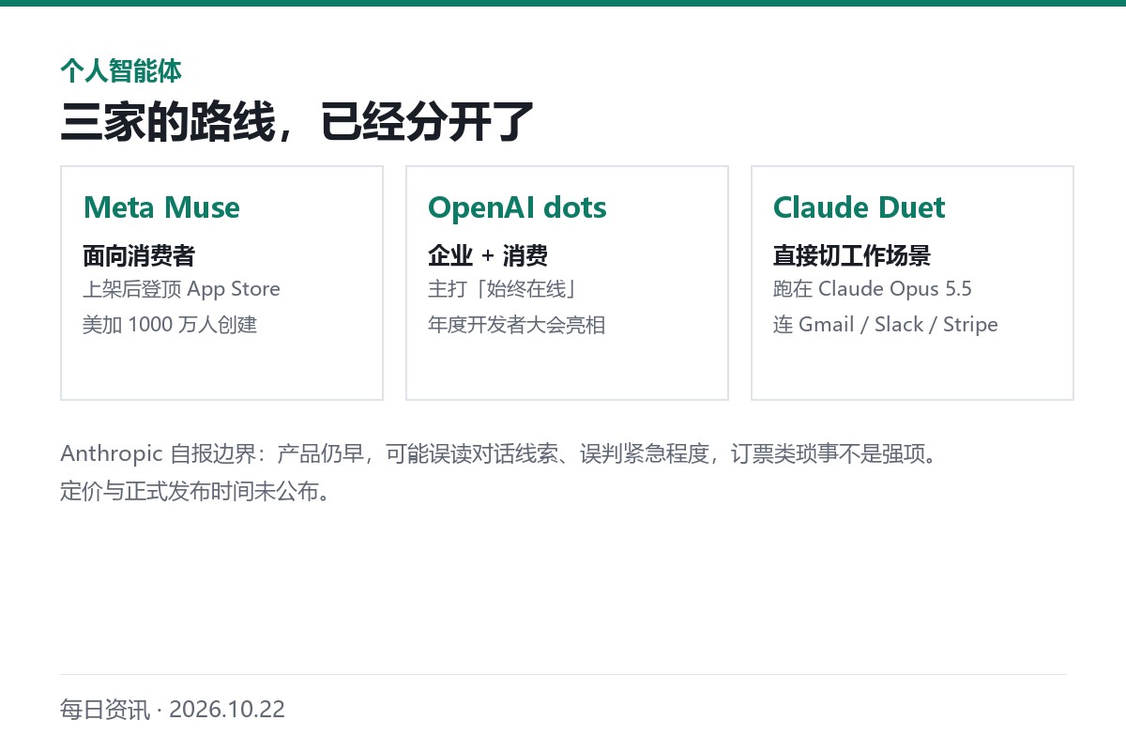Click the '直接切工作场景' subtitle

pos(852,255)
